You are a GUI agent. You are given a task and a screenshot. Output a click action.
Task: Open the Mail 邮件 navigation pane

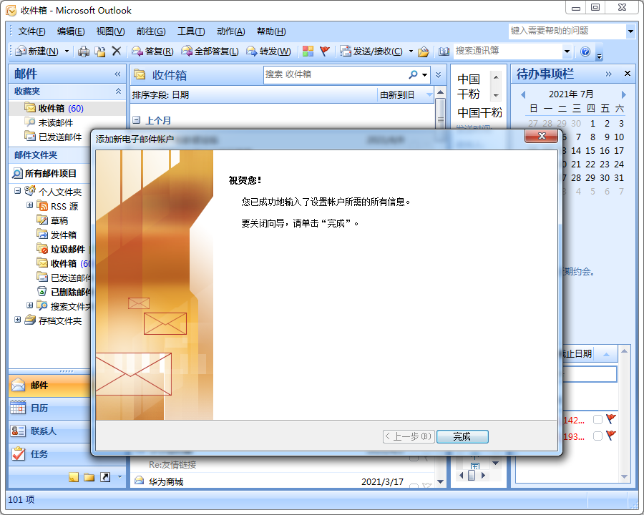click(49, 386)
